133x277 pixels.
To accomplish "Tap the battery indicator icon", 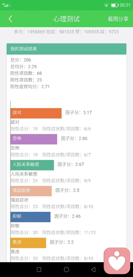I will pos(114,5).
